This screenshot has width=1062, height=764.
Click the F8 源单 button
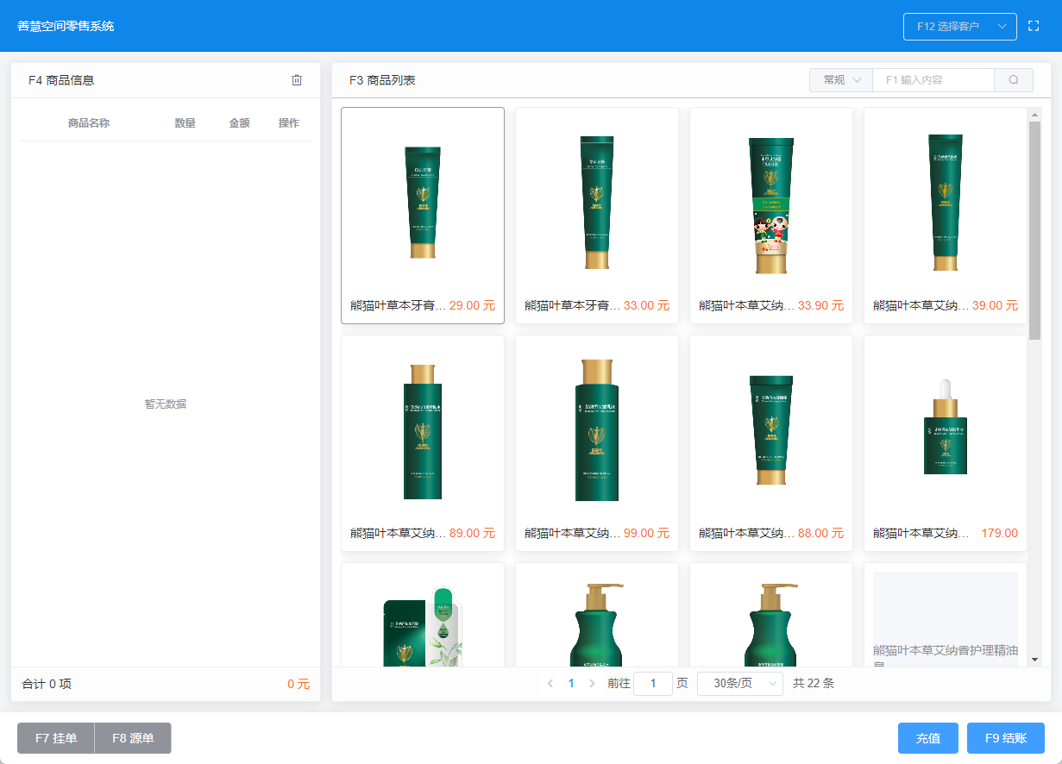click(133, 738)
